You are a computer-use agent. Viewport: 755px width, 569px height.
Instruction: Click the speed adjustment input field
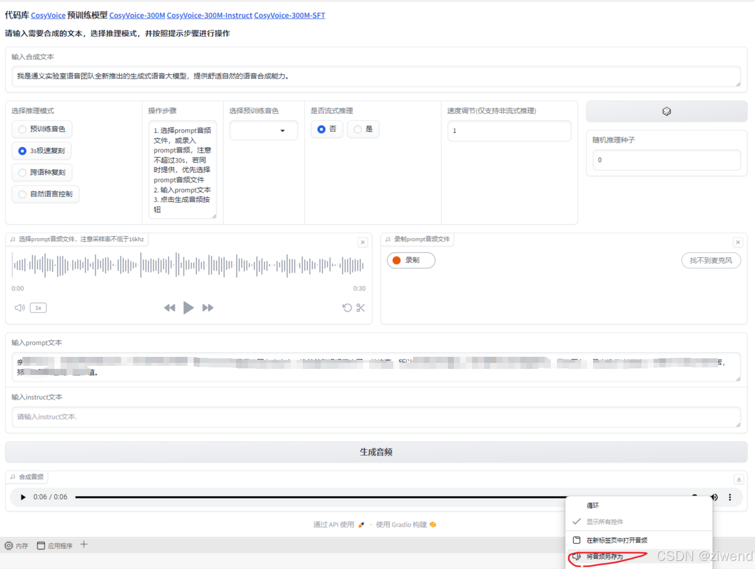509,131
